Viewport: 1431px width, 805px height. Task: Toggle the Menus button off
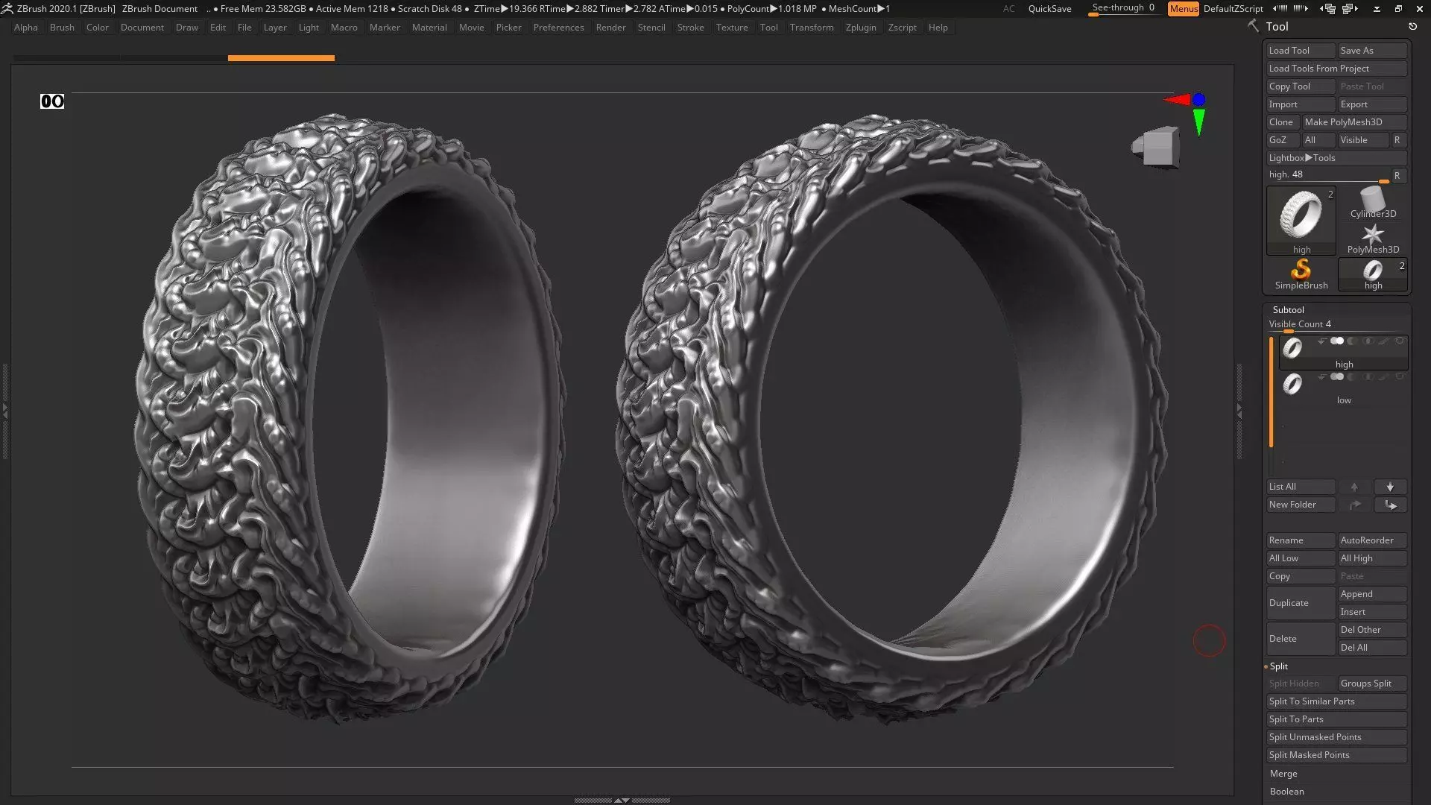click(x=1183, y=9)
